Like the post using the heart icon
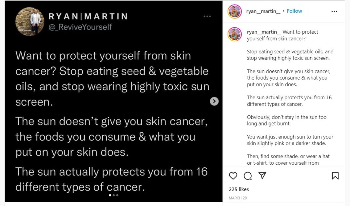This screenshot has width=350, height=206. point(233,176)
